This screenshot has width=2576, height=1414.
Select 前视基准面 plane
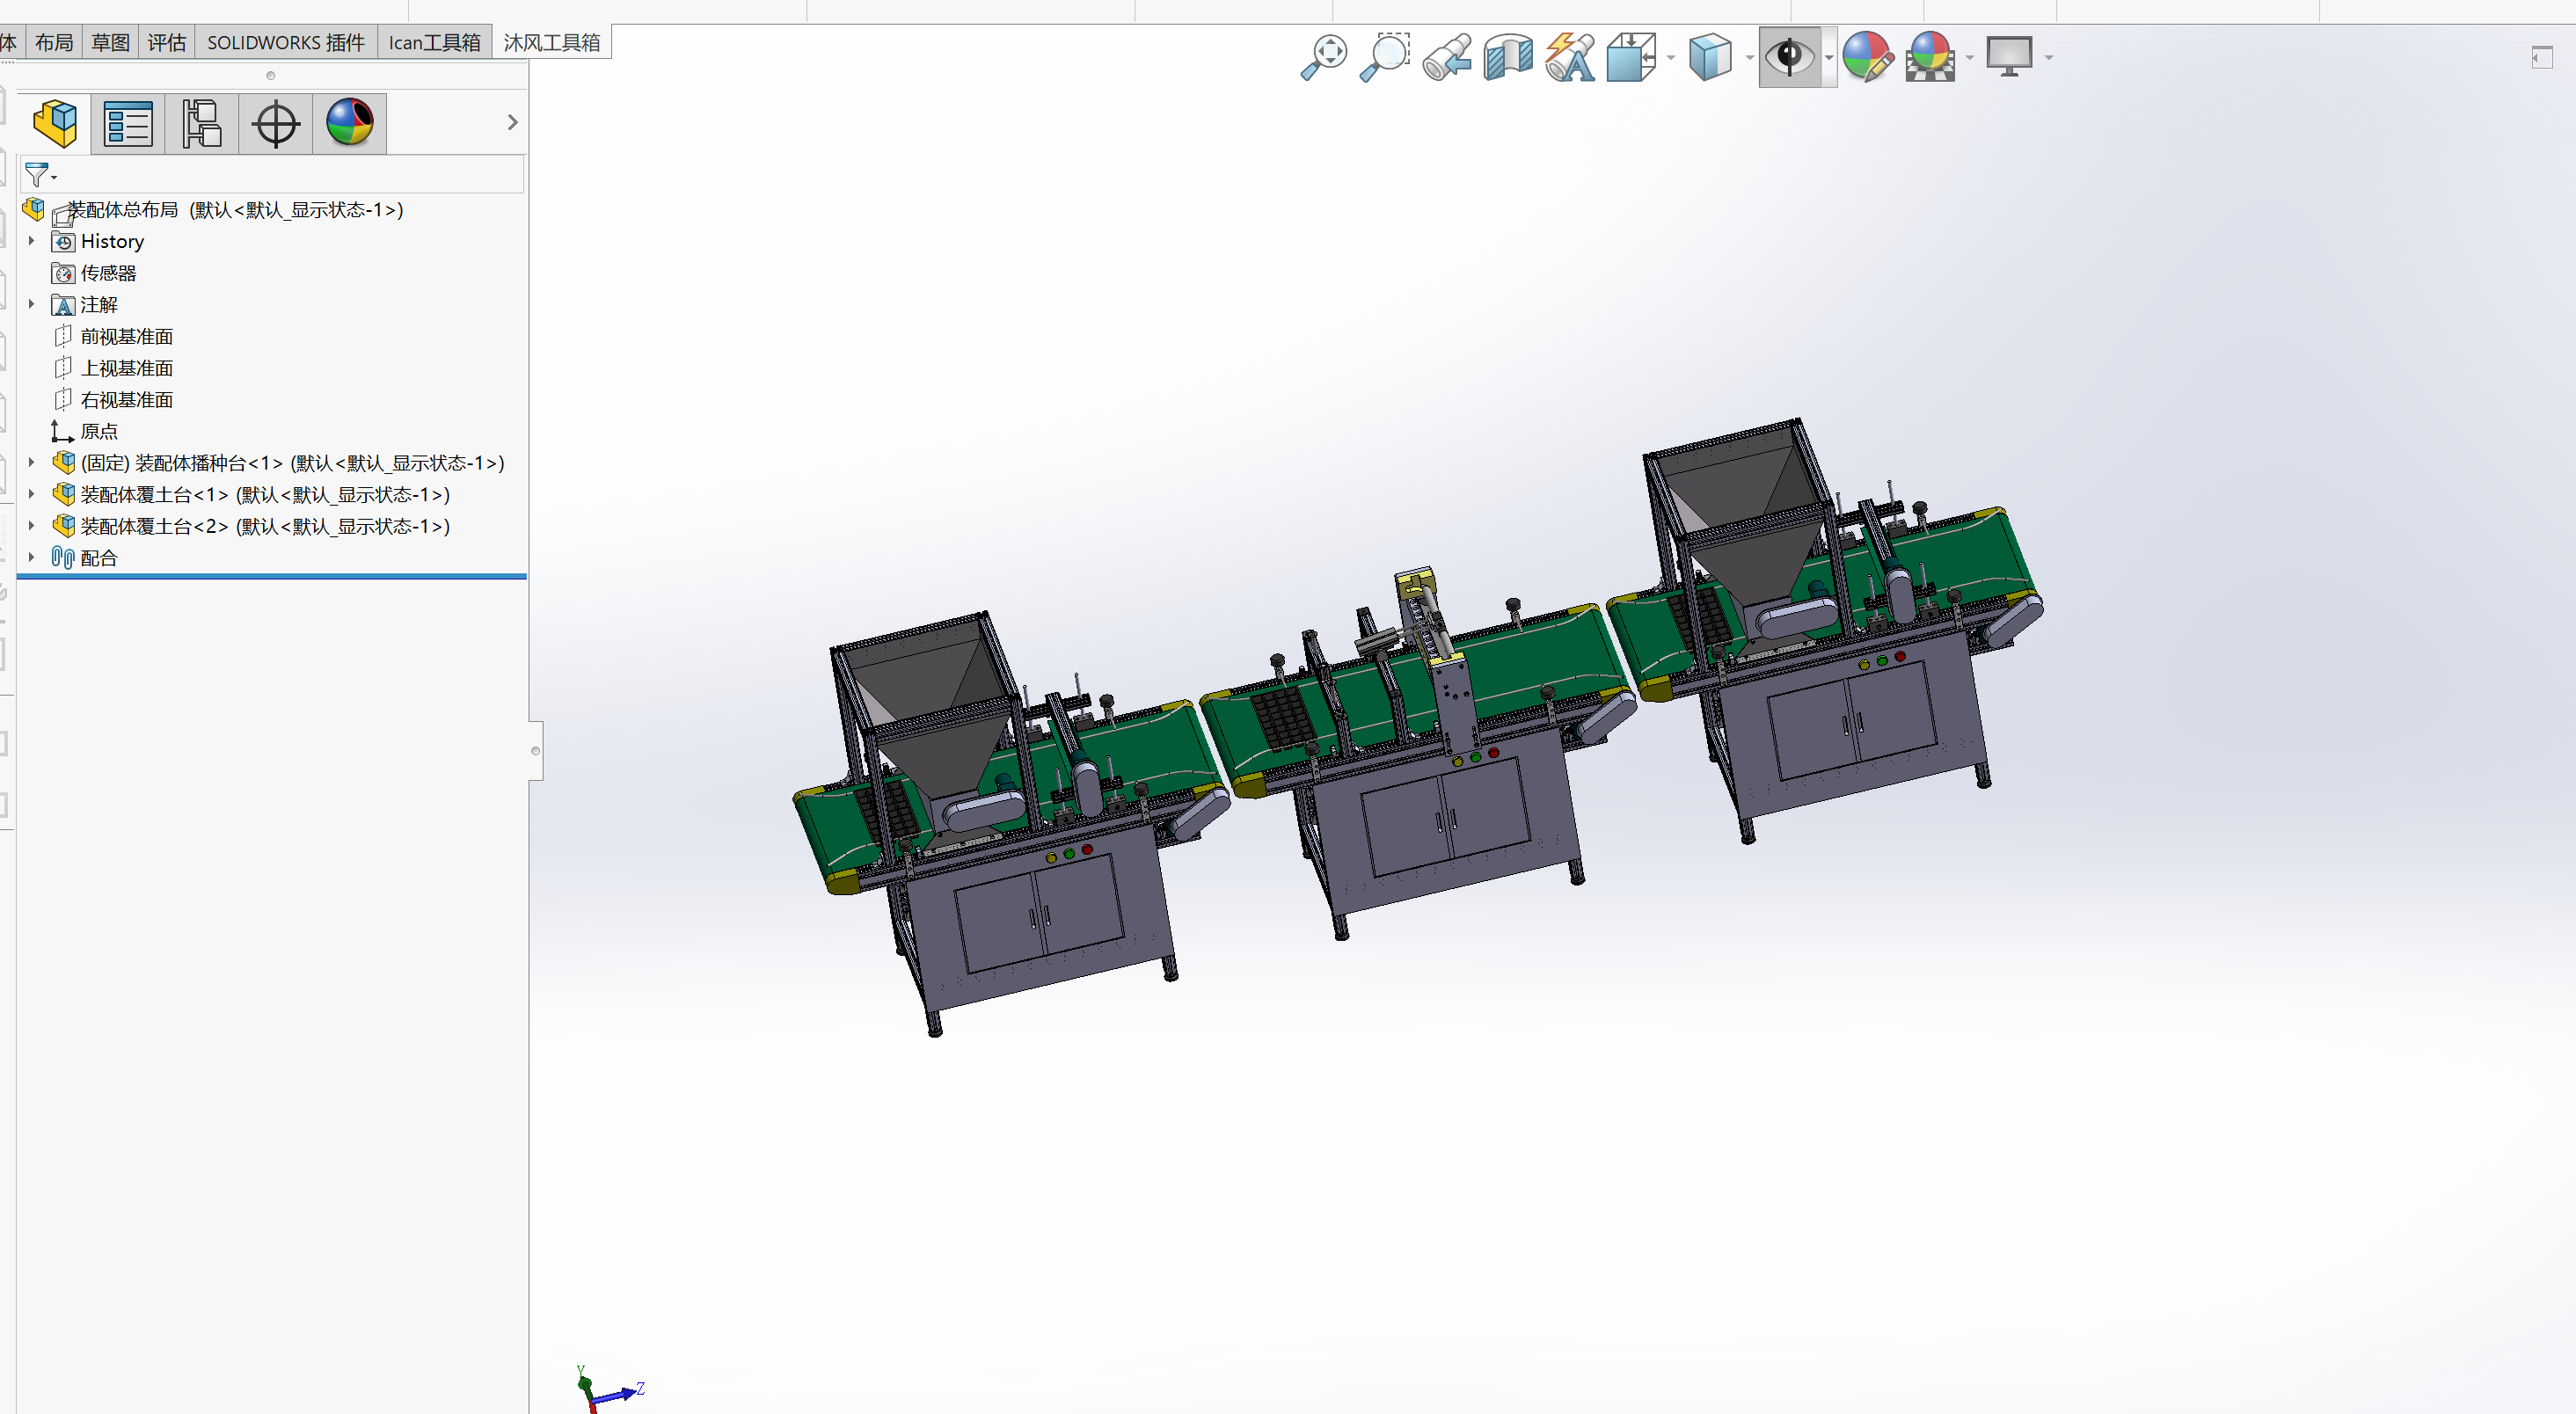tap(126, 336)
